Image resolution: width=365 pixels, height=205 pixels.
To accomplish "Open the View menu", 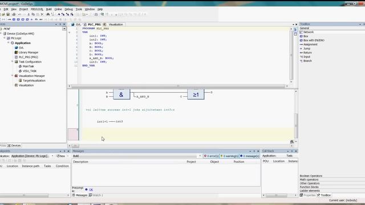I will tap(14, 9).
